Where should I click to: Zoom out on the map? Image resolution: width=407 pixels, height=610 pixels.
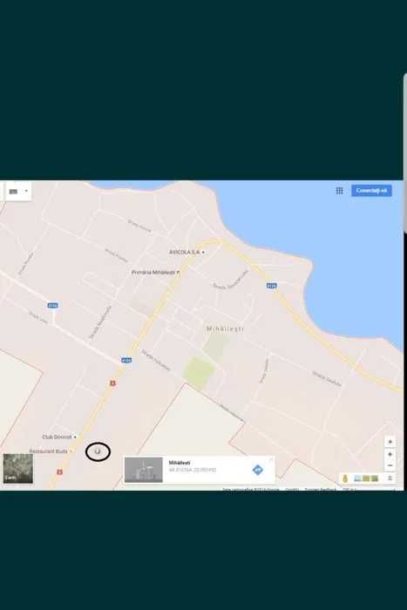coord(390,465)
